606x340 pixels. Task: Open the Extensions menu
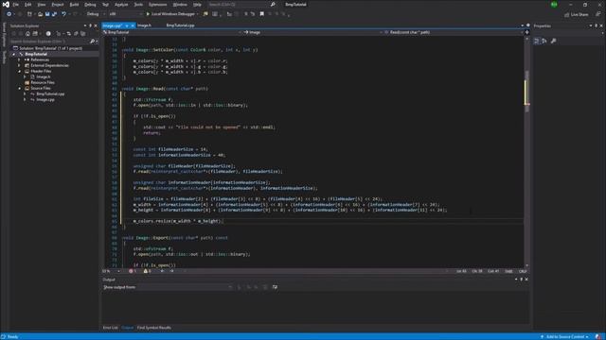[x=158, y=5]
